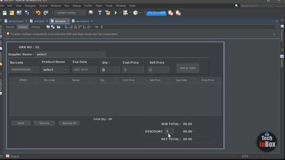
Task: Open the Debug Project dropdown arrow
Action: 130,13
